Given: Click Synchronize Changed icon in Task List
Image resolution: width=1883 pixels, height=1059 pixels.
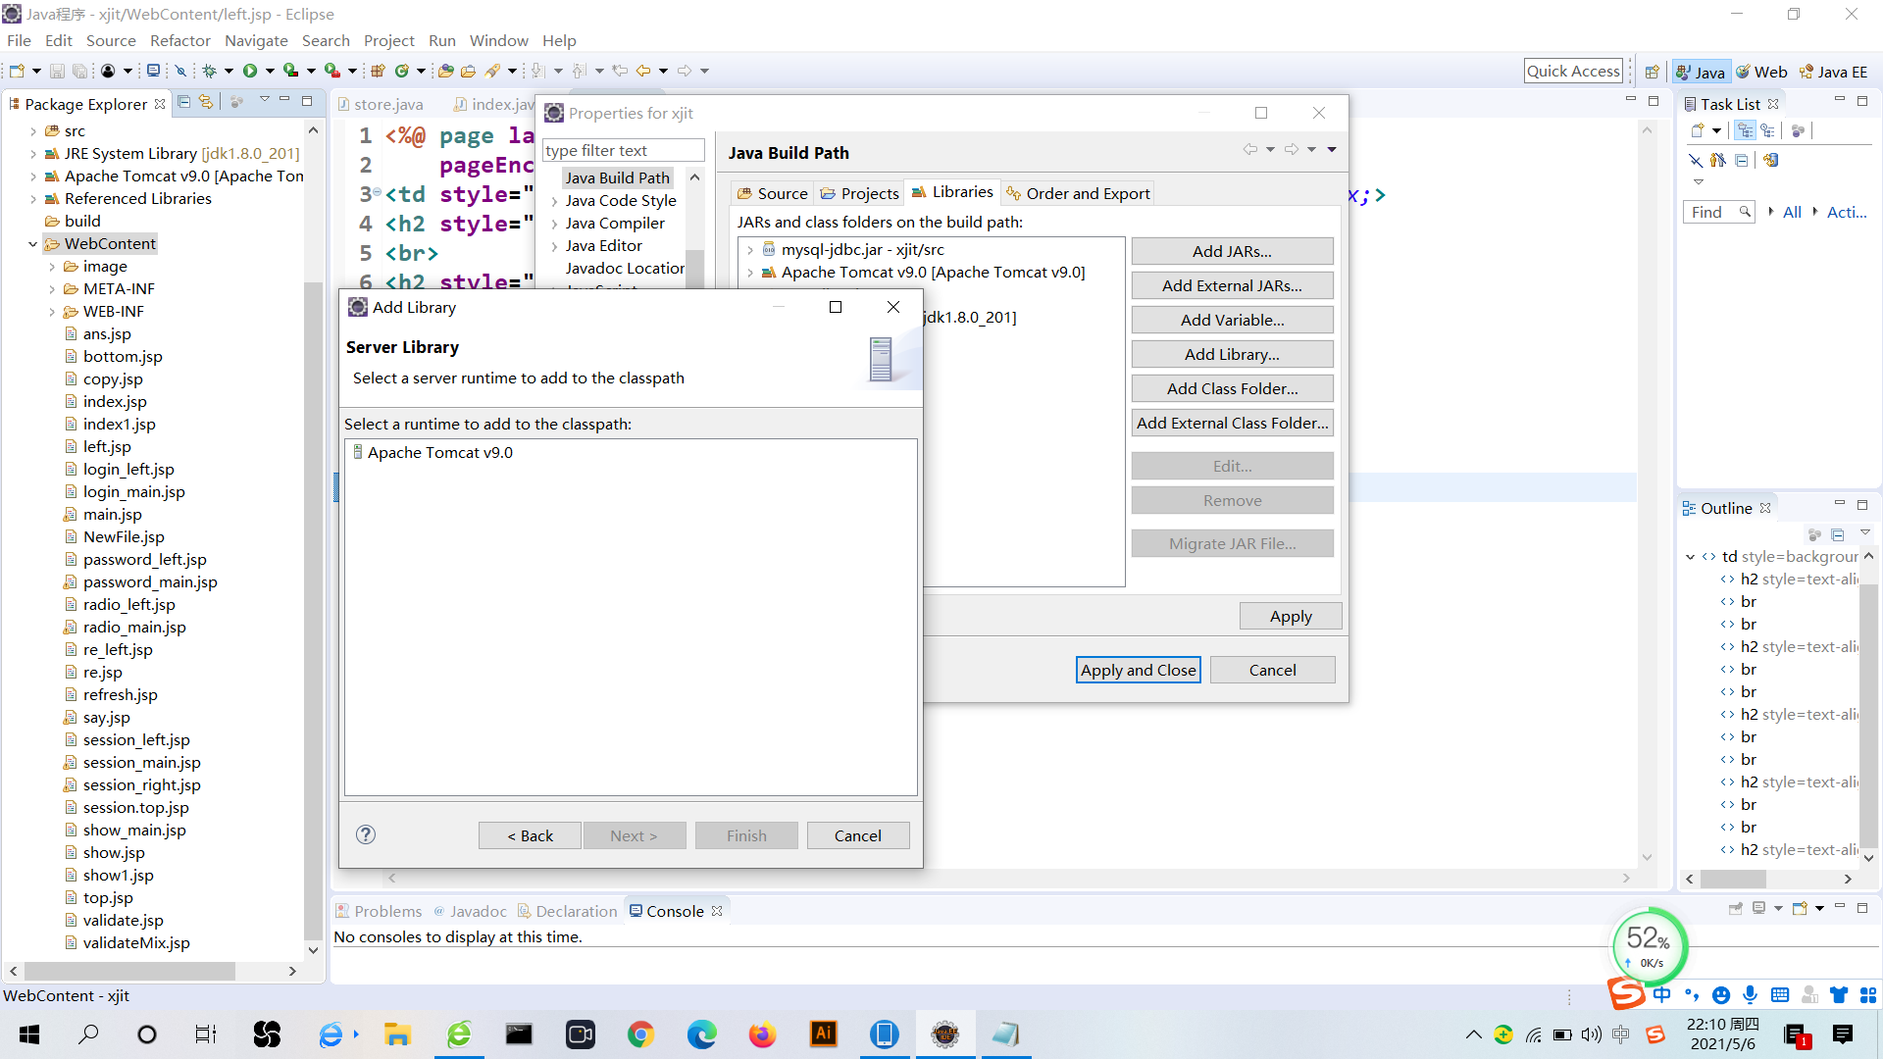Looking at the screenshot, I should (1771, 160).
